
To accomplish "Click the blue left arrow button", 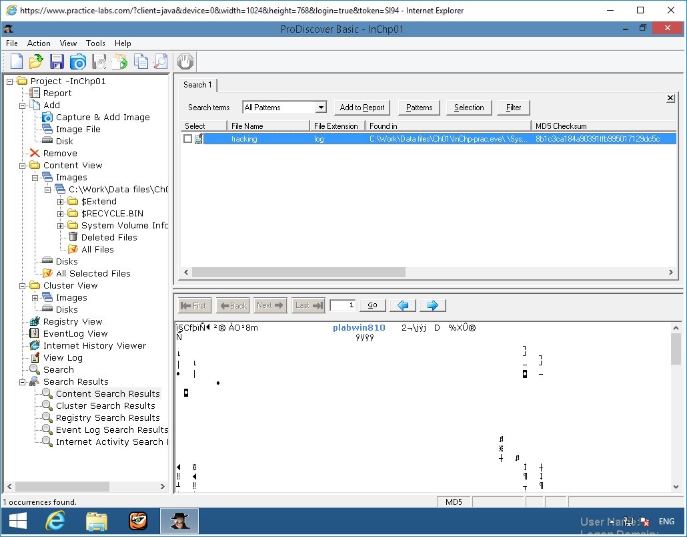I will click(403, 305).
